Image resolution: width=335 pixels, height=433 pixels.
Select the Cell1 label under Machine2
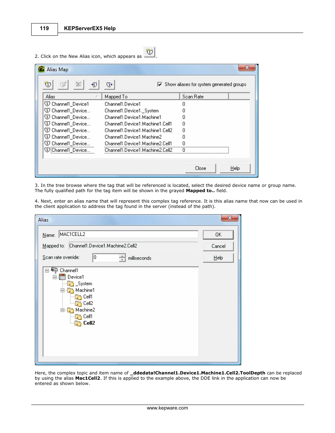click(88, 316)
